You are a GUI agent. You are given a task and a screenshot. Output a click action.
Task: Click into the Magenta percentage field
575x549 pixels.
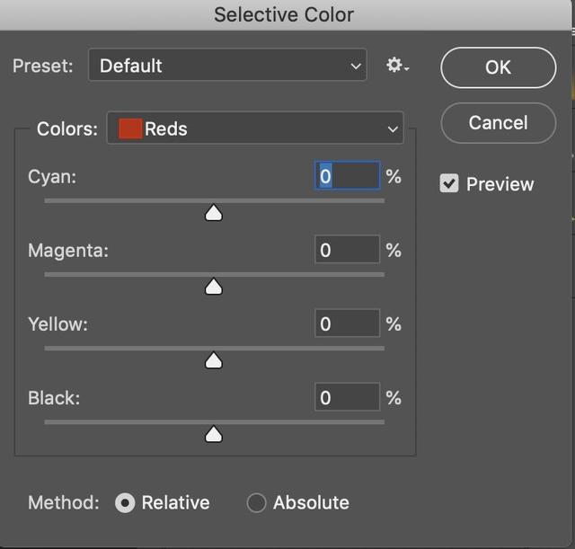(348, 250)
